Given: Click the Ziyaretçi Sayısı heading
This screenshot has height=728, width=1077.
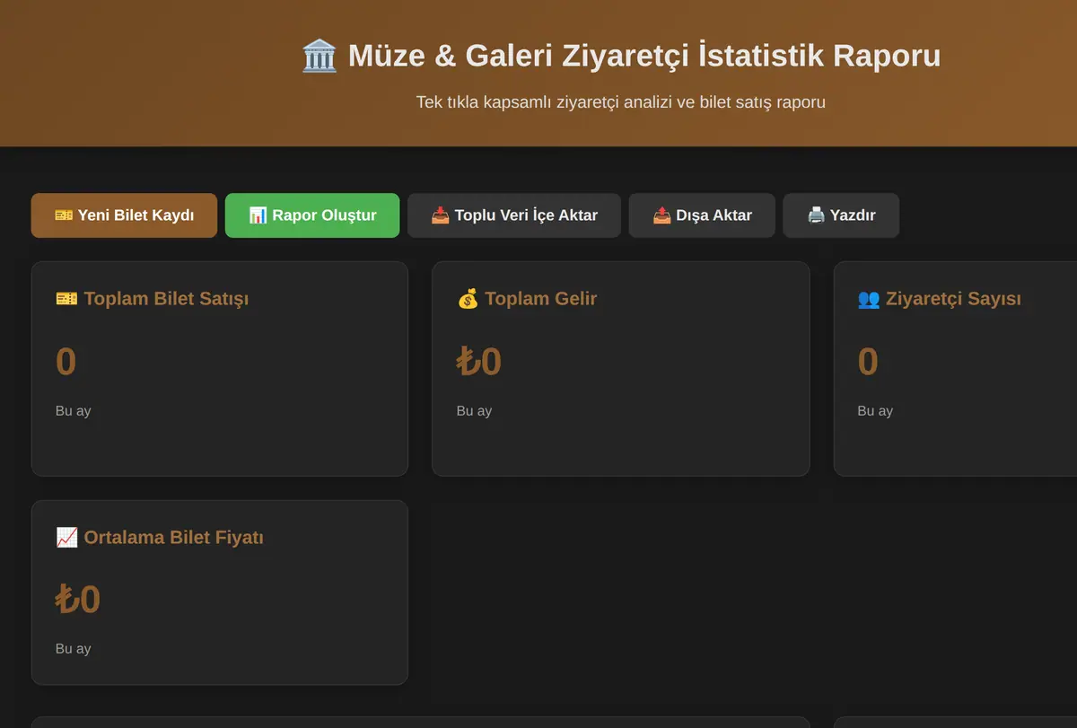Looking at the screenshot, I should coord(953,299).
